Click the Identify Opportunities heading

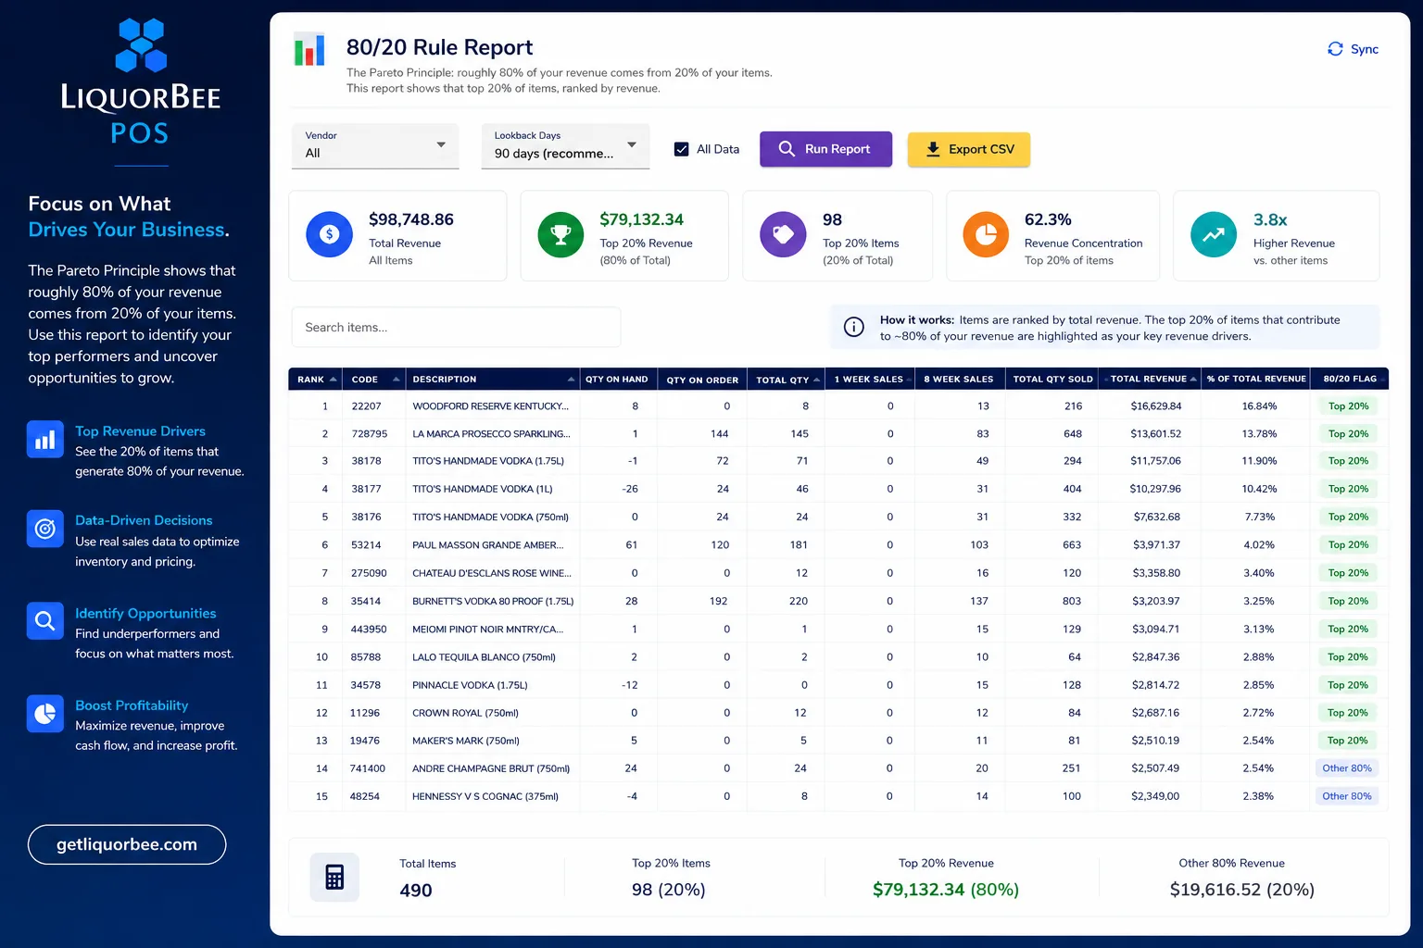pyautogui.click(x=145, y=614)
